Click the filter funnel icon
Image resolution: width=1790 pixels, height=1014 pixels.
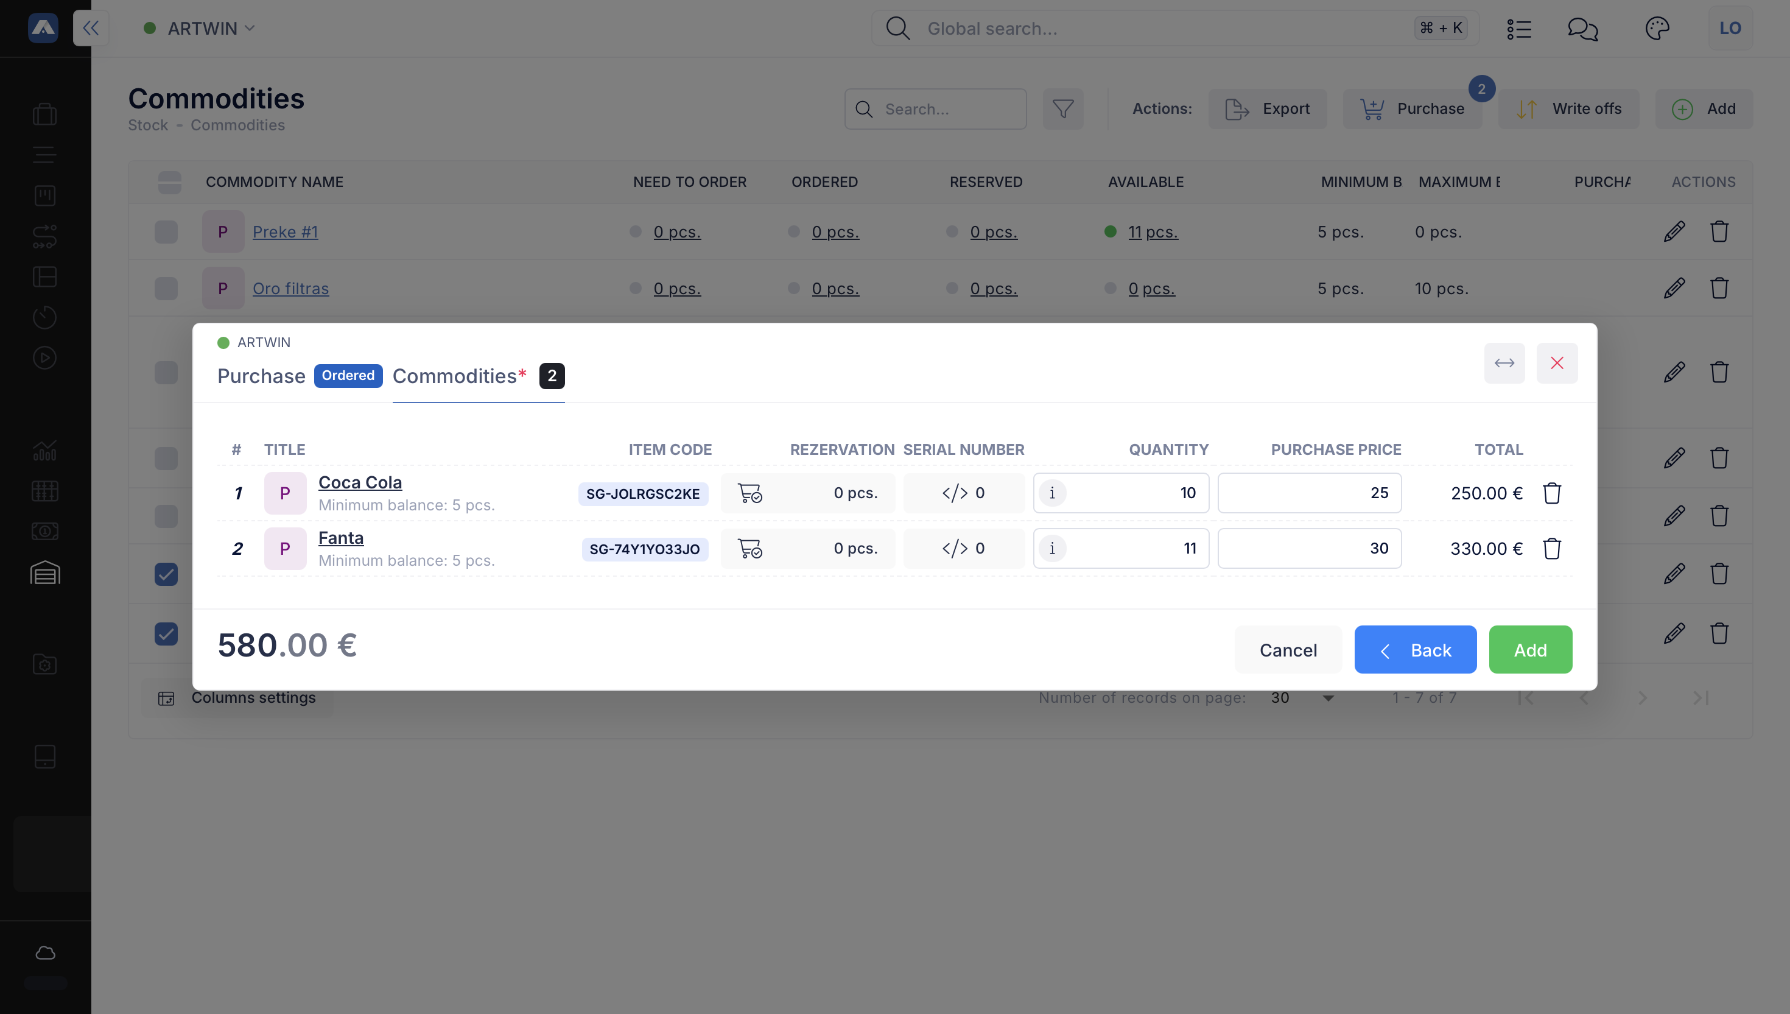(1062, 108)
